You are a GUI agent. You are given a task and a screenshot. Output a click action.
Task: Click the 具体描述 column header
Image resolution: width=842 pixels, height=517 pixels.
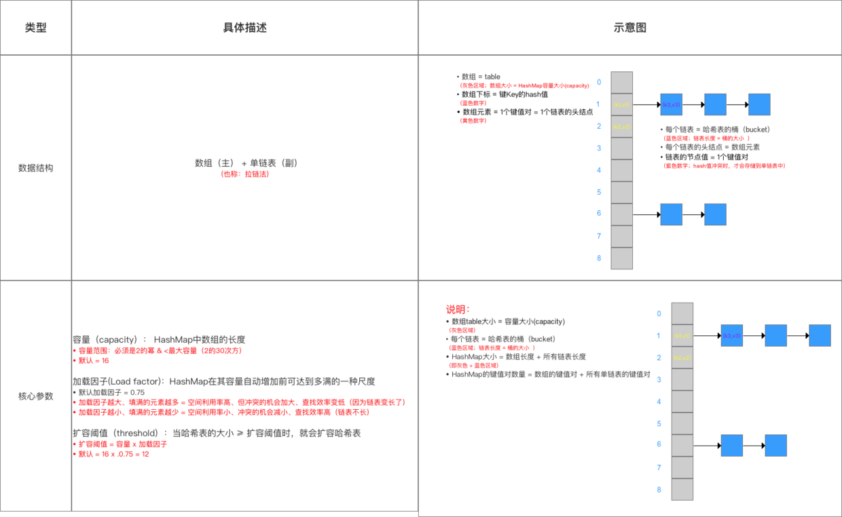244,27
